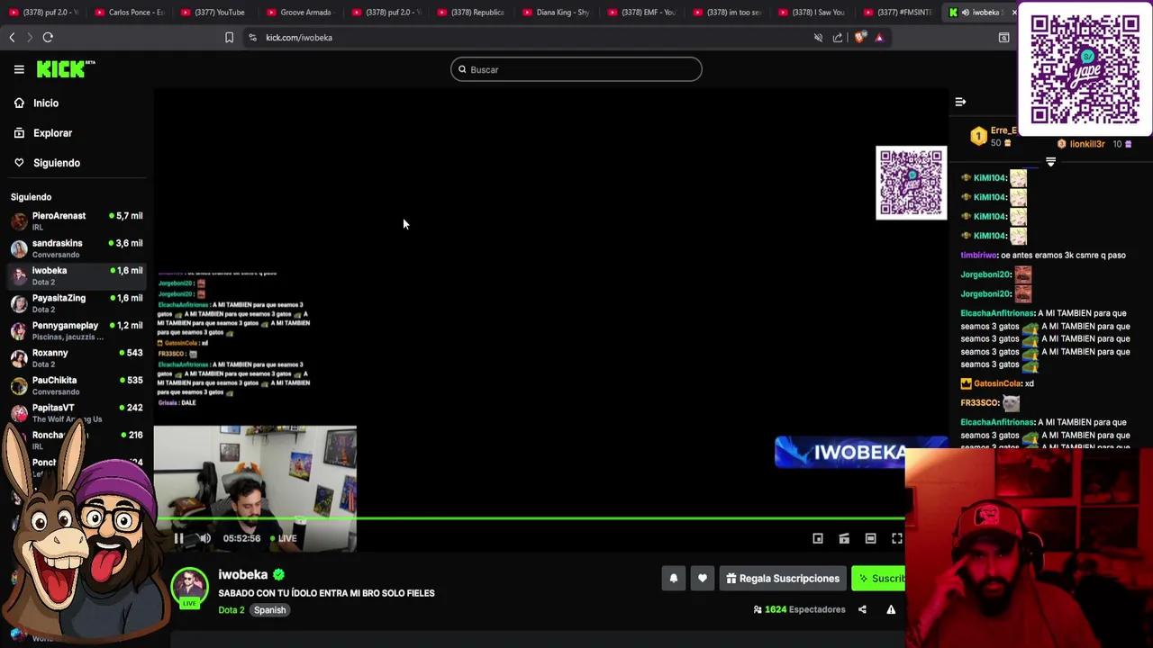The height and width of the screenshot is (648, 1153).
Task: Select iwobeka in the following list
Action: pos(77,275)
